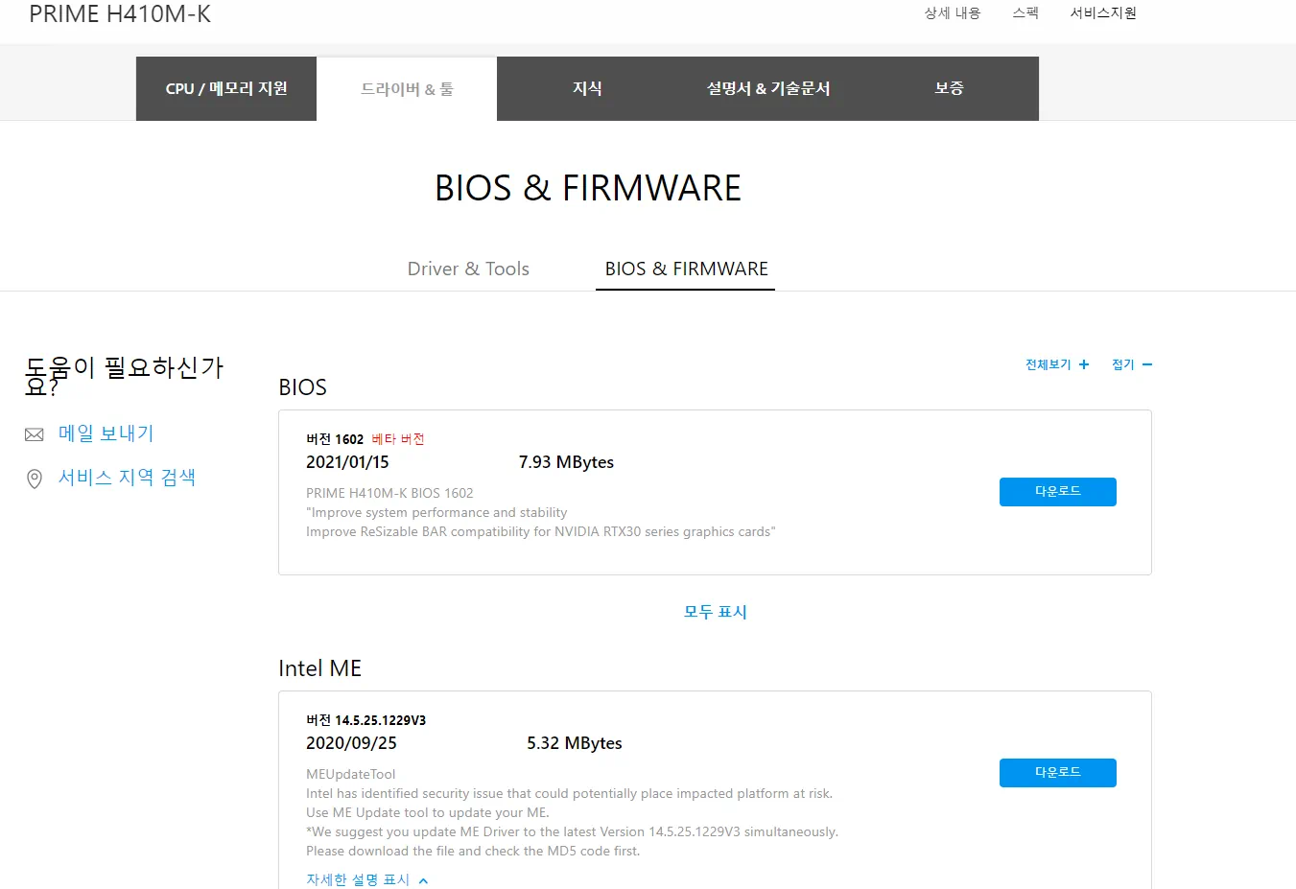1296x889 pixels.
Task: Click the PRIME H410M-K product title
Action: pos(120,14)
